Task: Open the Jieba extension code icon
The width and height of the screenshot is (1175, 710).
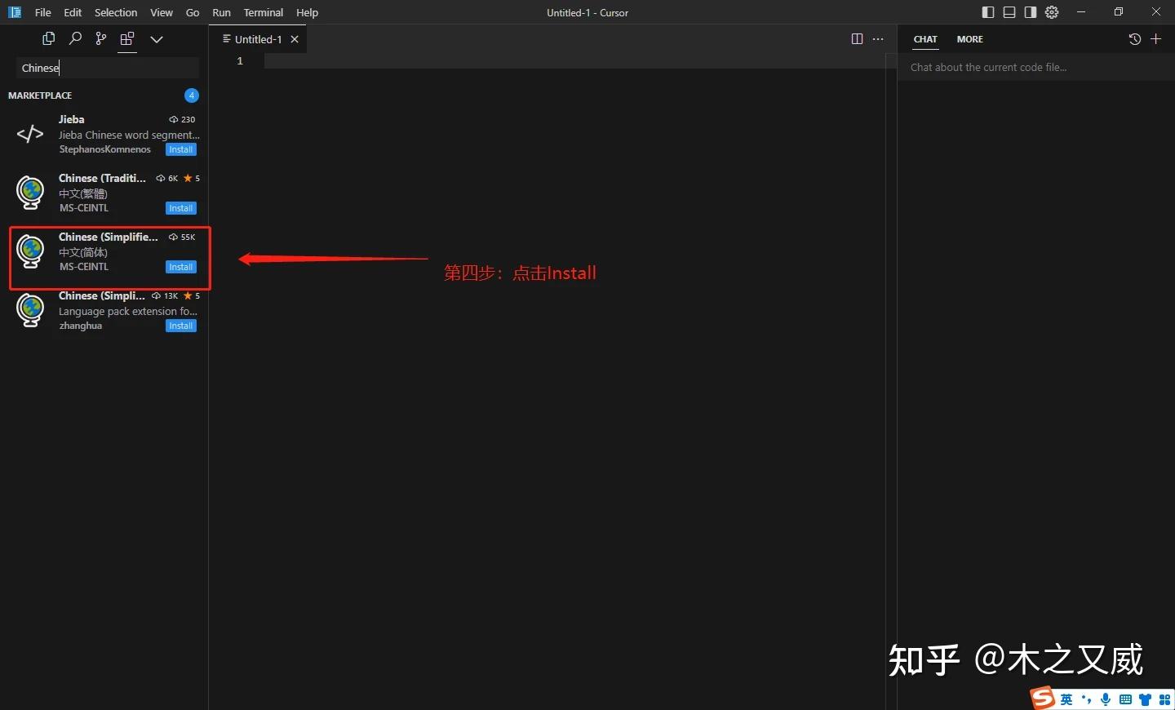Action: coord(30,134)
